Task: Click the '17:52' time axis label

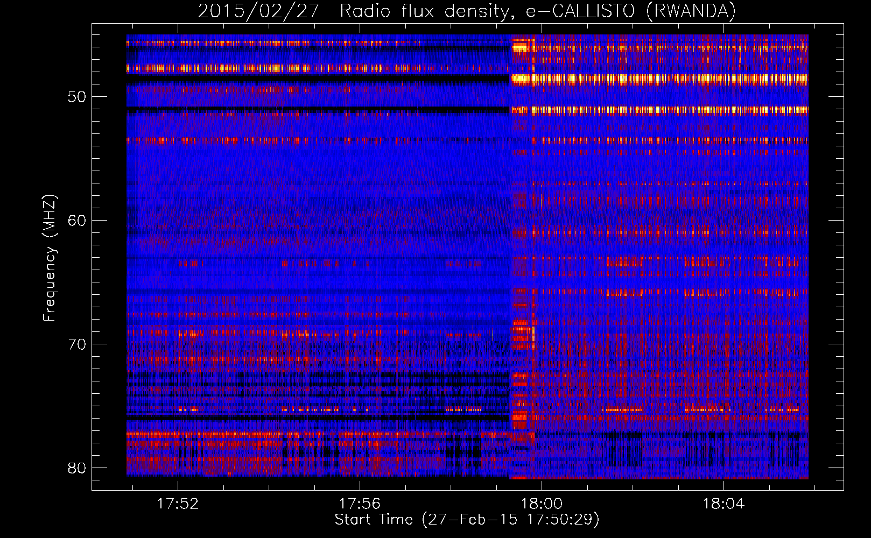Action: pos(178,504)
